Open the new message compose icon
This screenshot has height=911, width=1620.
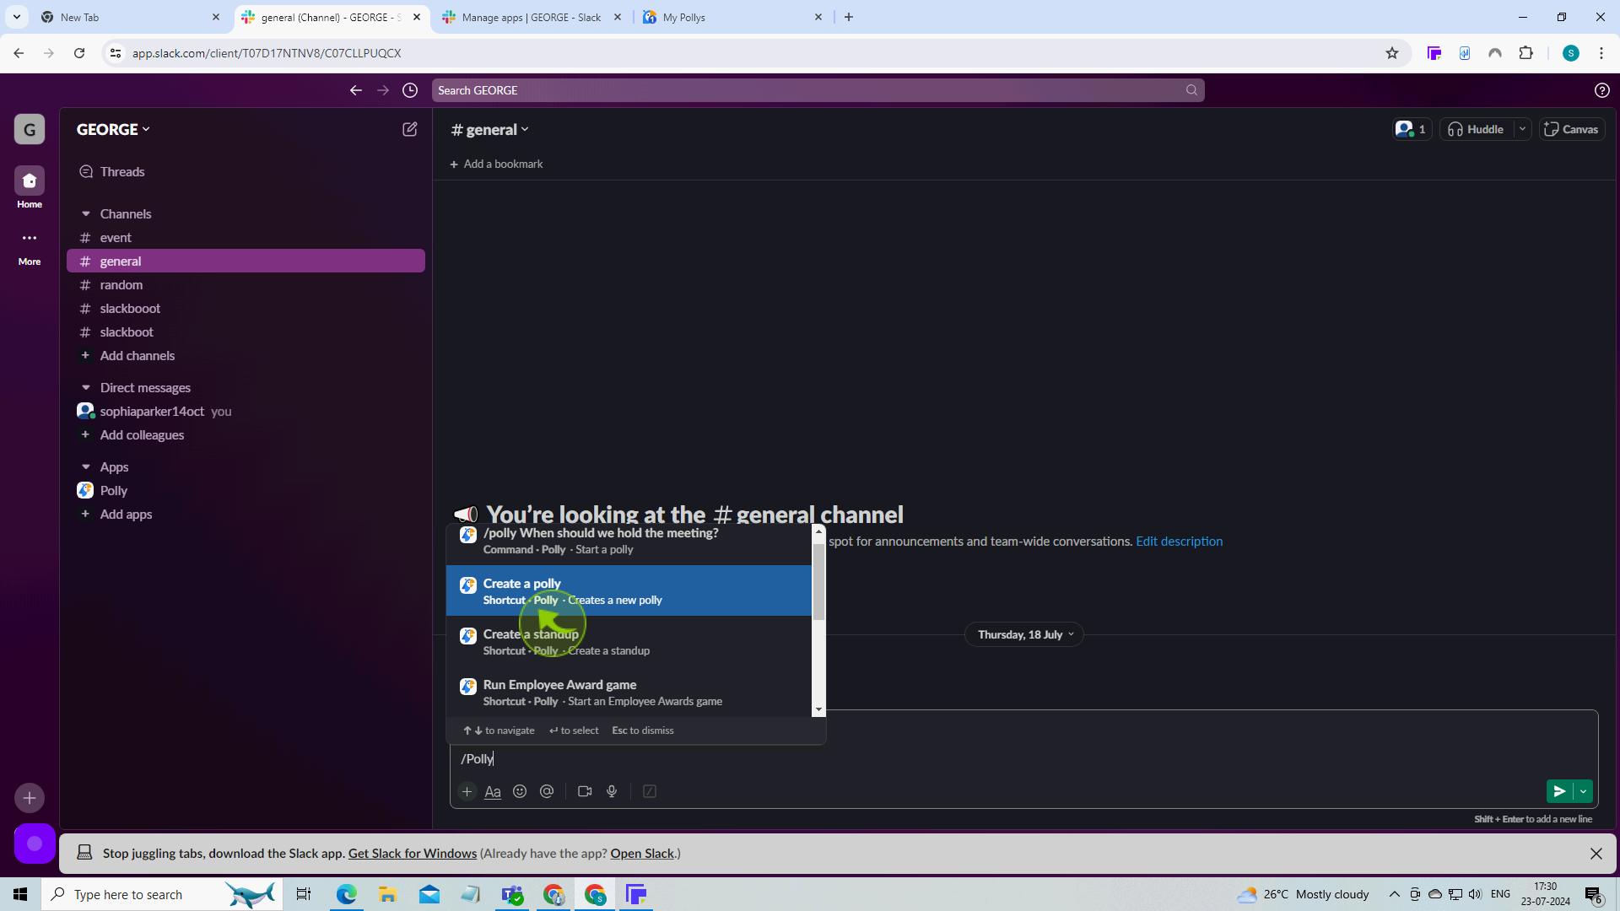410,129
